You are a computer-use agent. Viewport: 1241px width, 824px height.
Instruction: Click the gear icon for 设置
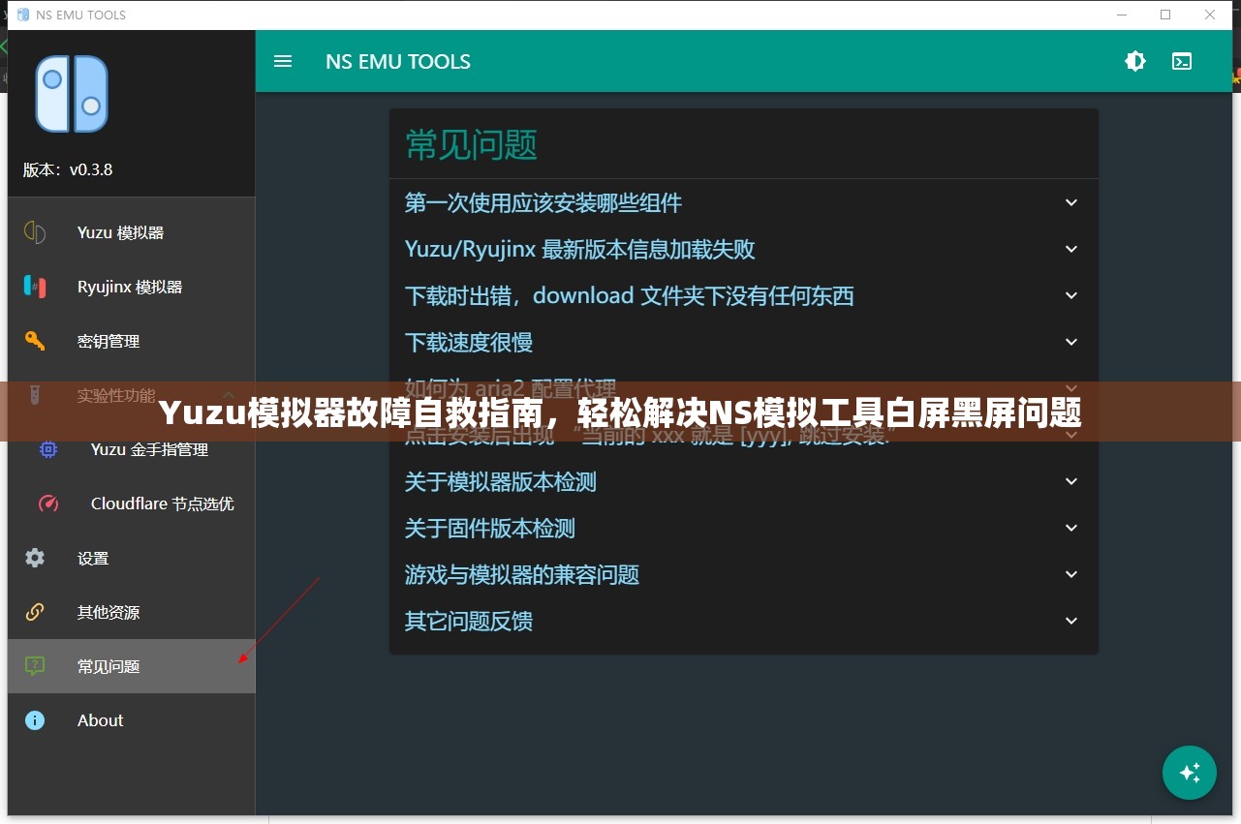coord(35,558)
